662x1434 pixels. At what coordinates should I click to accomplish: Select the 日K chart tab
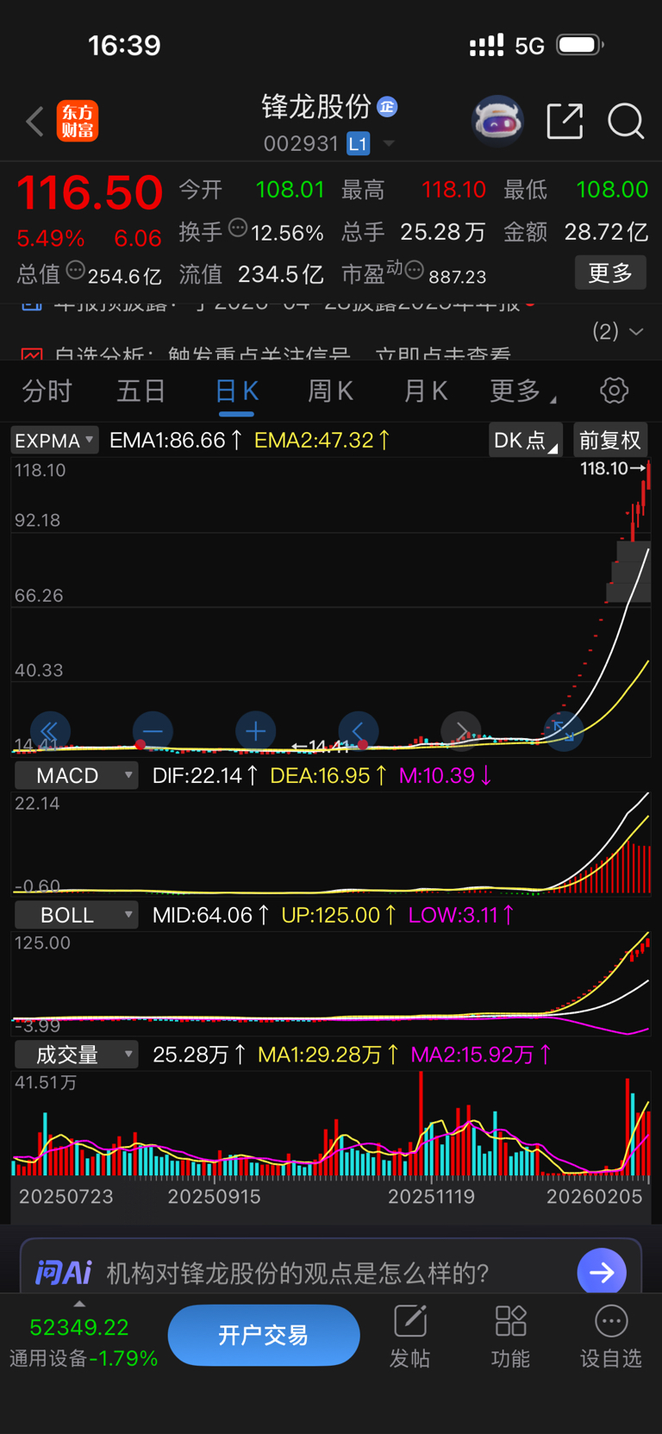236,391
